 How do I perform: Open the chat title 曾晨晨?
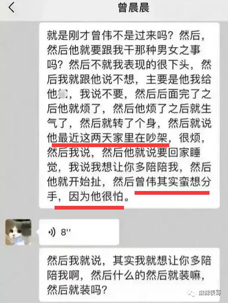tap(134, 8)
